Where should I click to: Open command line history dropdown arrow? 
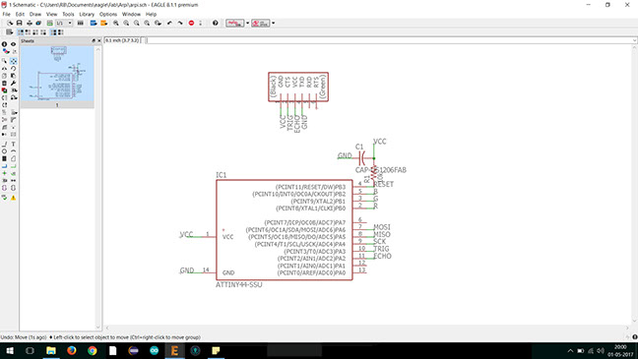634,40
